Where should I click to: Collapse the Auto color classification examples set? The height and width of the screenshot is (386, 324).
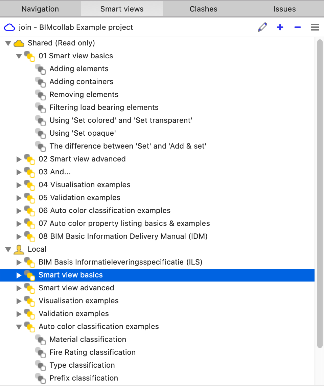pyautogui.click(x=19, y=327)
